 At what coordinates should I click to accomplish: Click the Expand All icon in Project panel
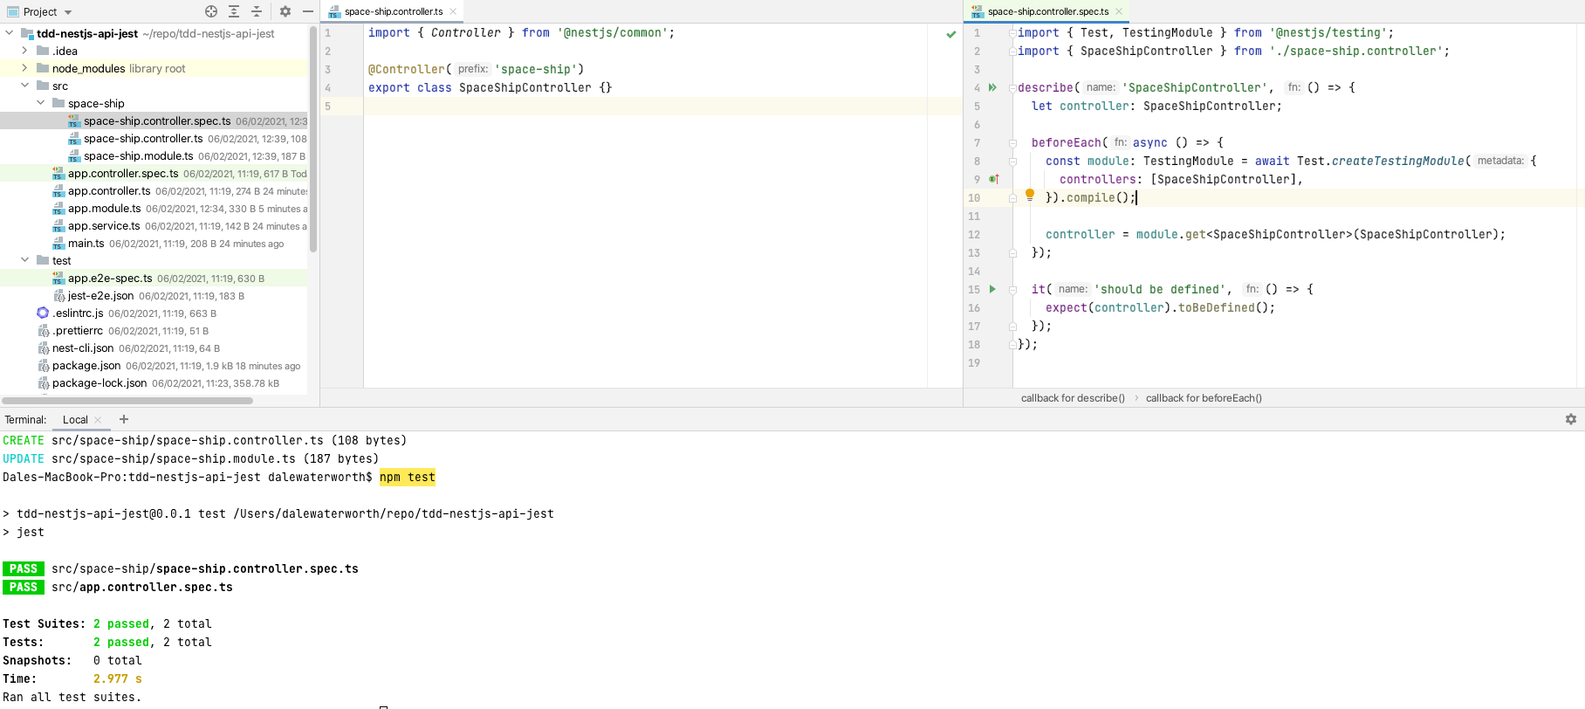coord(234,11)
